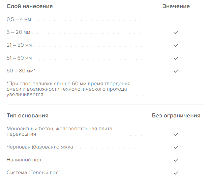Click the 0,5 – 4 мм row label
The width and height of the screenshot is (207, 180).
point(19,19)
